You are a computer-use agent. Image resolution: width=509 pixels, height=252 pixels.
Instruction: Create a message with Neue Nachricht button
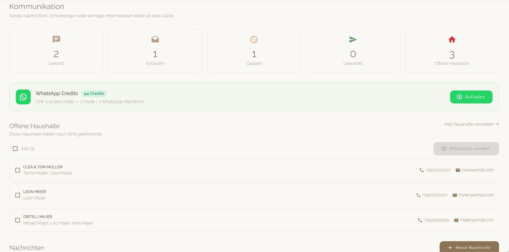[469, 247]
